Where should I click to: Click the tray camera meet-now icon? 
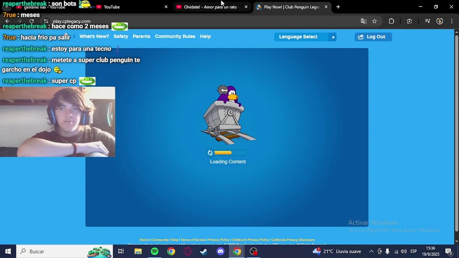click(379, 252)
